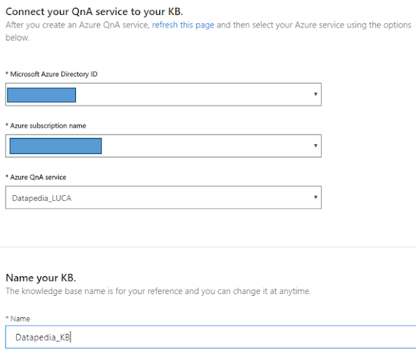Click the "Microsoft Azure Directory ID" label
This screenshot has height=355, width=416.
pos(53,74)
